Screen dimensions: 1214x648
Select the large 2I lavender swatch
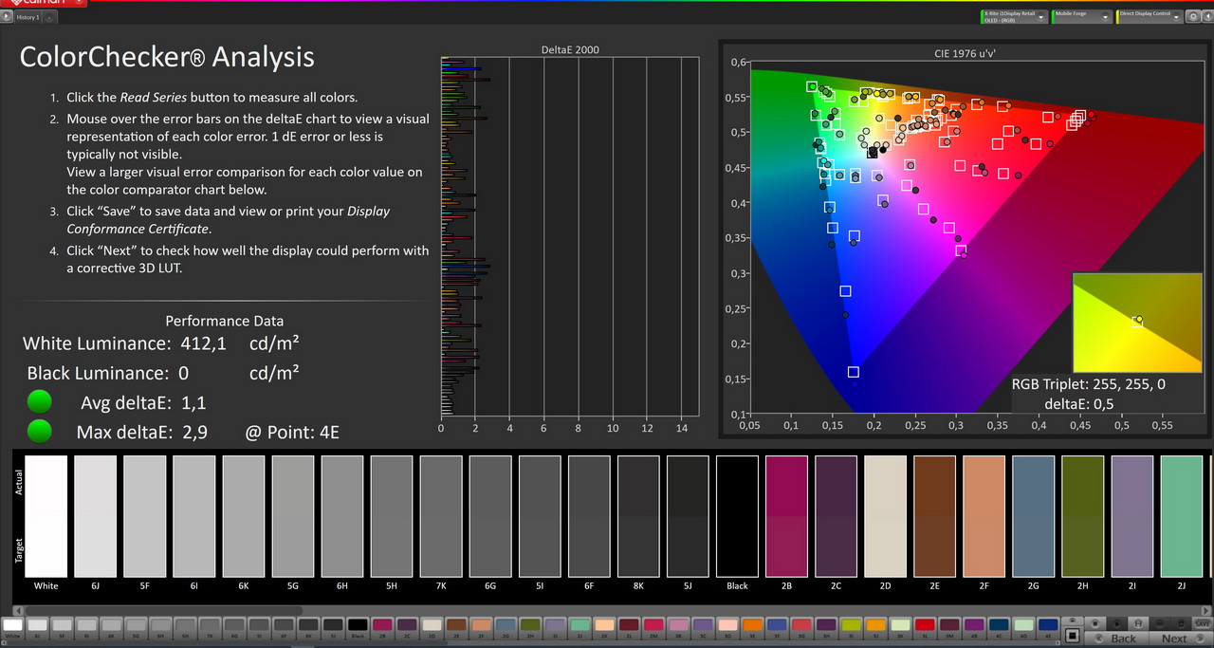(1131, 515)
